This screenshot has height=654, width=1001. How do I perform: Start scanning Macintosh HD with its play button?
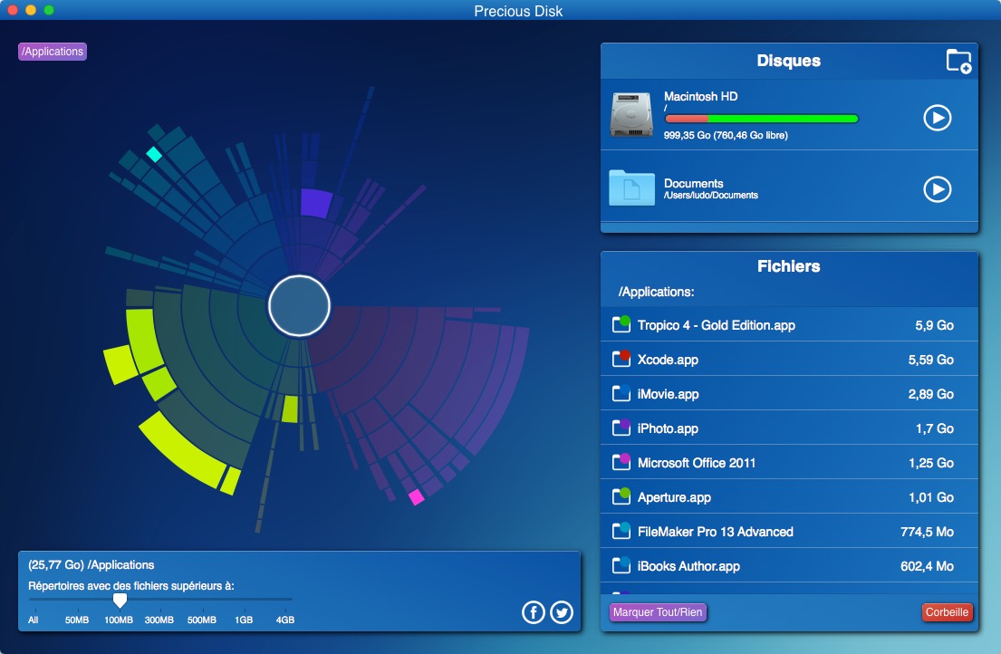tap(938, 118)
